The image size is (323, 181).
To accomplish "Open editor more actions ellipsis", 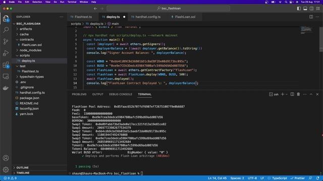I will pos(317,17).
